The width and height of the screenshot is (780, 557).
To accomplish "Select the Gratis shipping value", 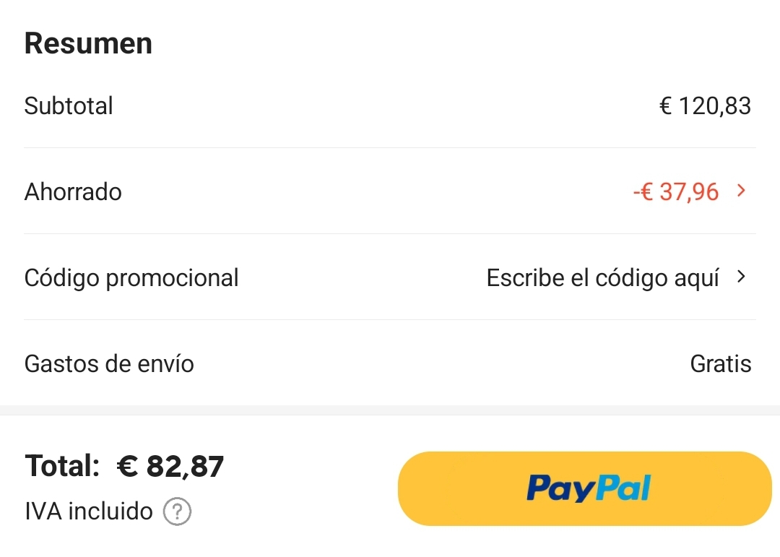I will pyautogui.click(x=720, y=363).
